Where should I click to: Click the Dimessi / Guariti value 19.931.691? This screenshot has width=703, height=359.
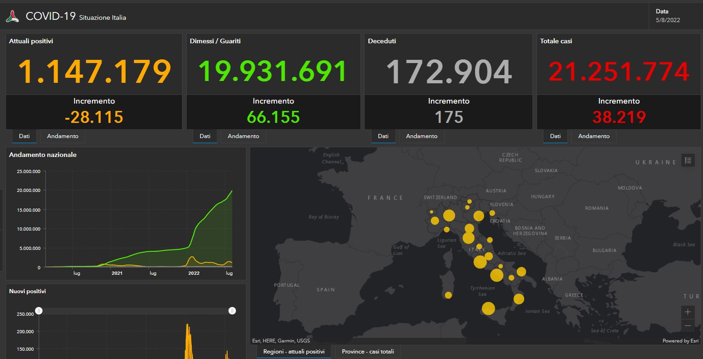point(273,71)
